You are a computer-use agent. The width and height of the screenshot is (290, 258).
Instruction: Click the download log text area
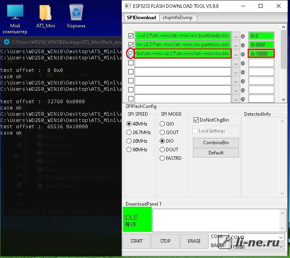[x=216, y=220]
